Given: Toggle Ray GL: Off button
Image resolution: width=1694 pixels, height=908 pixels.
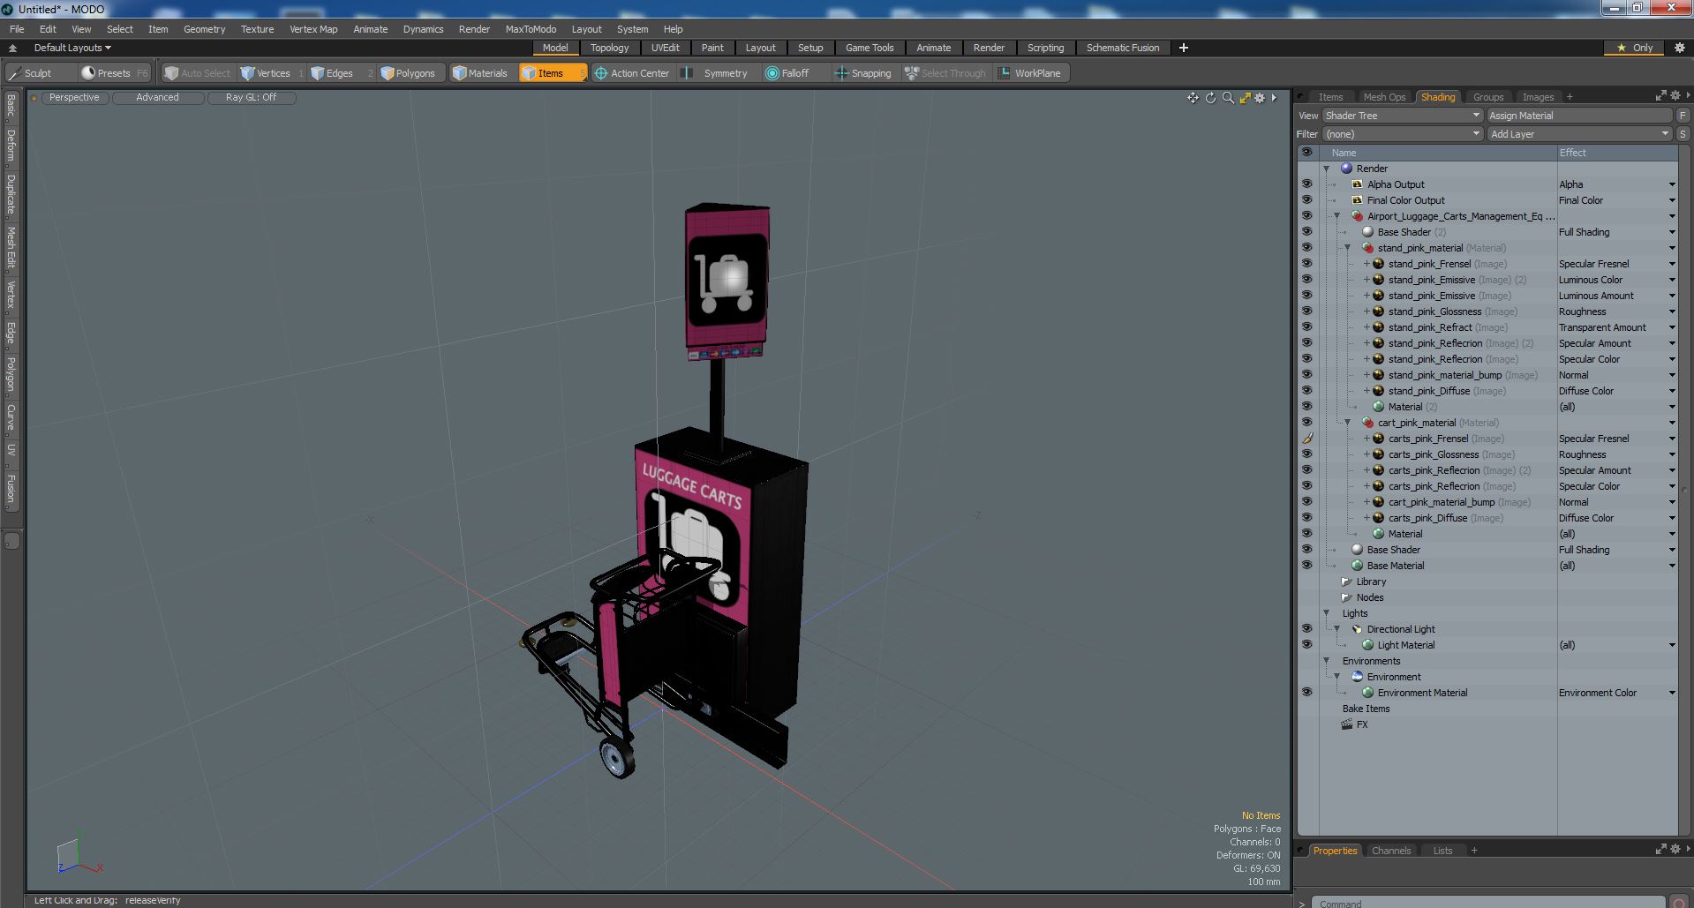Looking at the screenshot, I should pos(251,98).
